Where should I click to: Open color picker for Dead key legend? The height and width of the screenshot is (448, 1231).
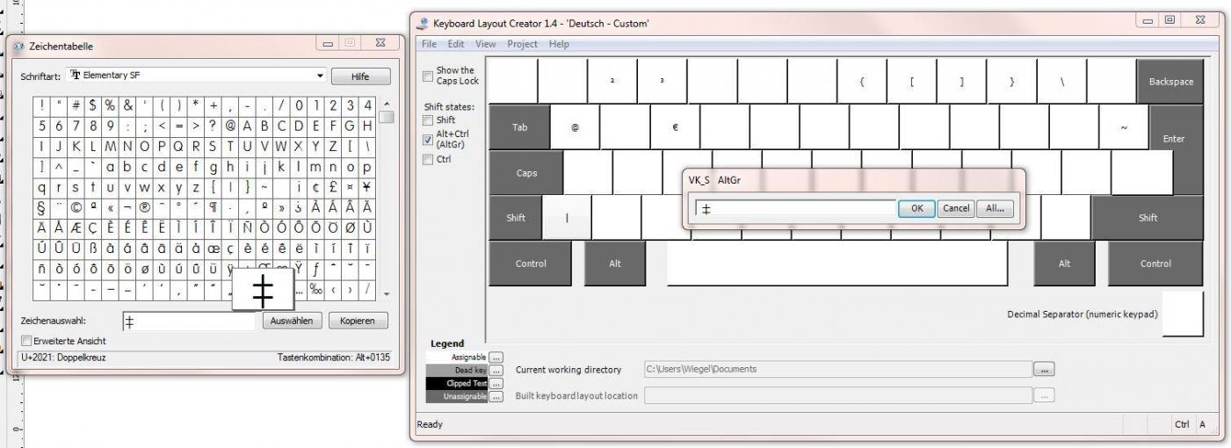(496, 371)
